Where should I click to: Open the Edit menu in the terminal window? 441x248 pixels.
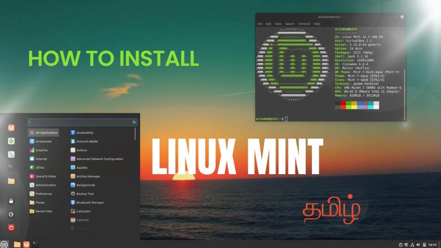(x=268, y=24)
